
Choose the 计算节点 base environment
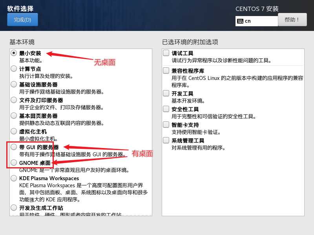[14, 69]
